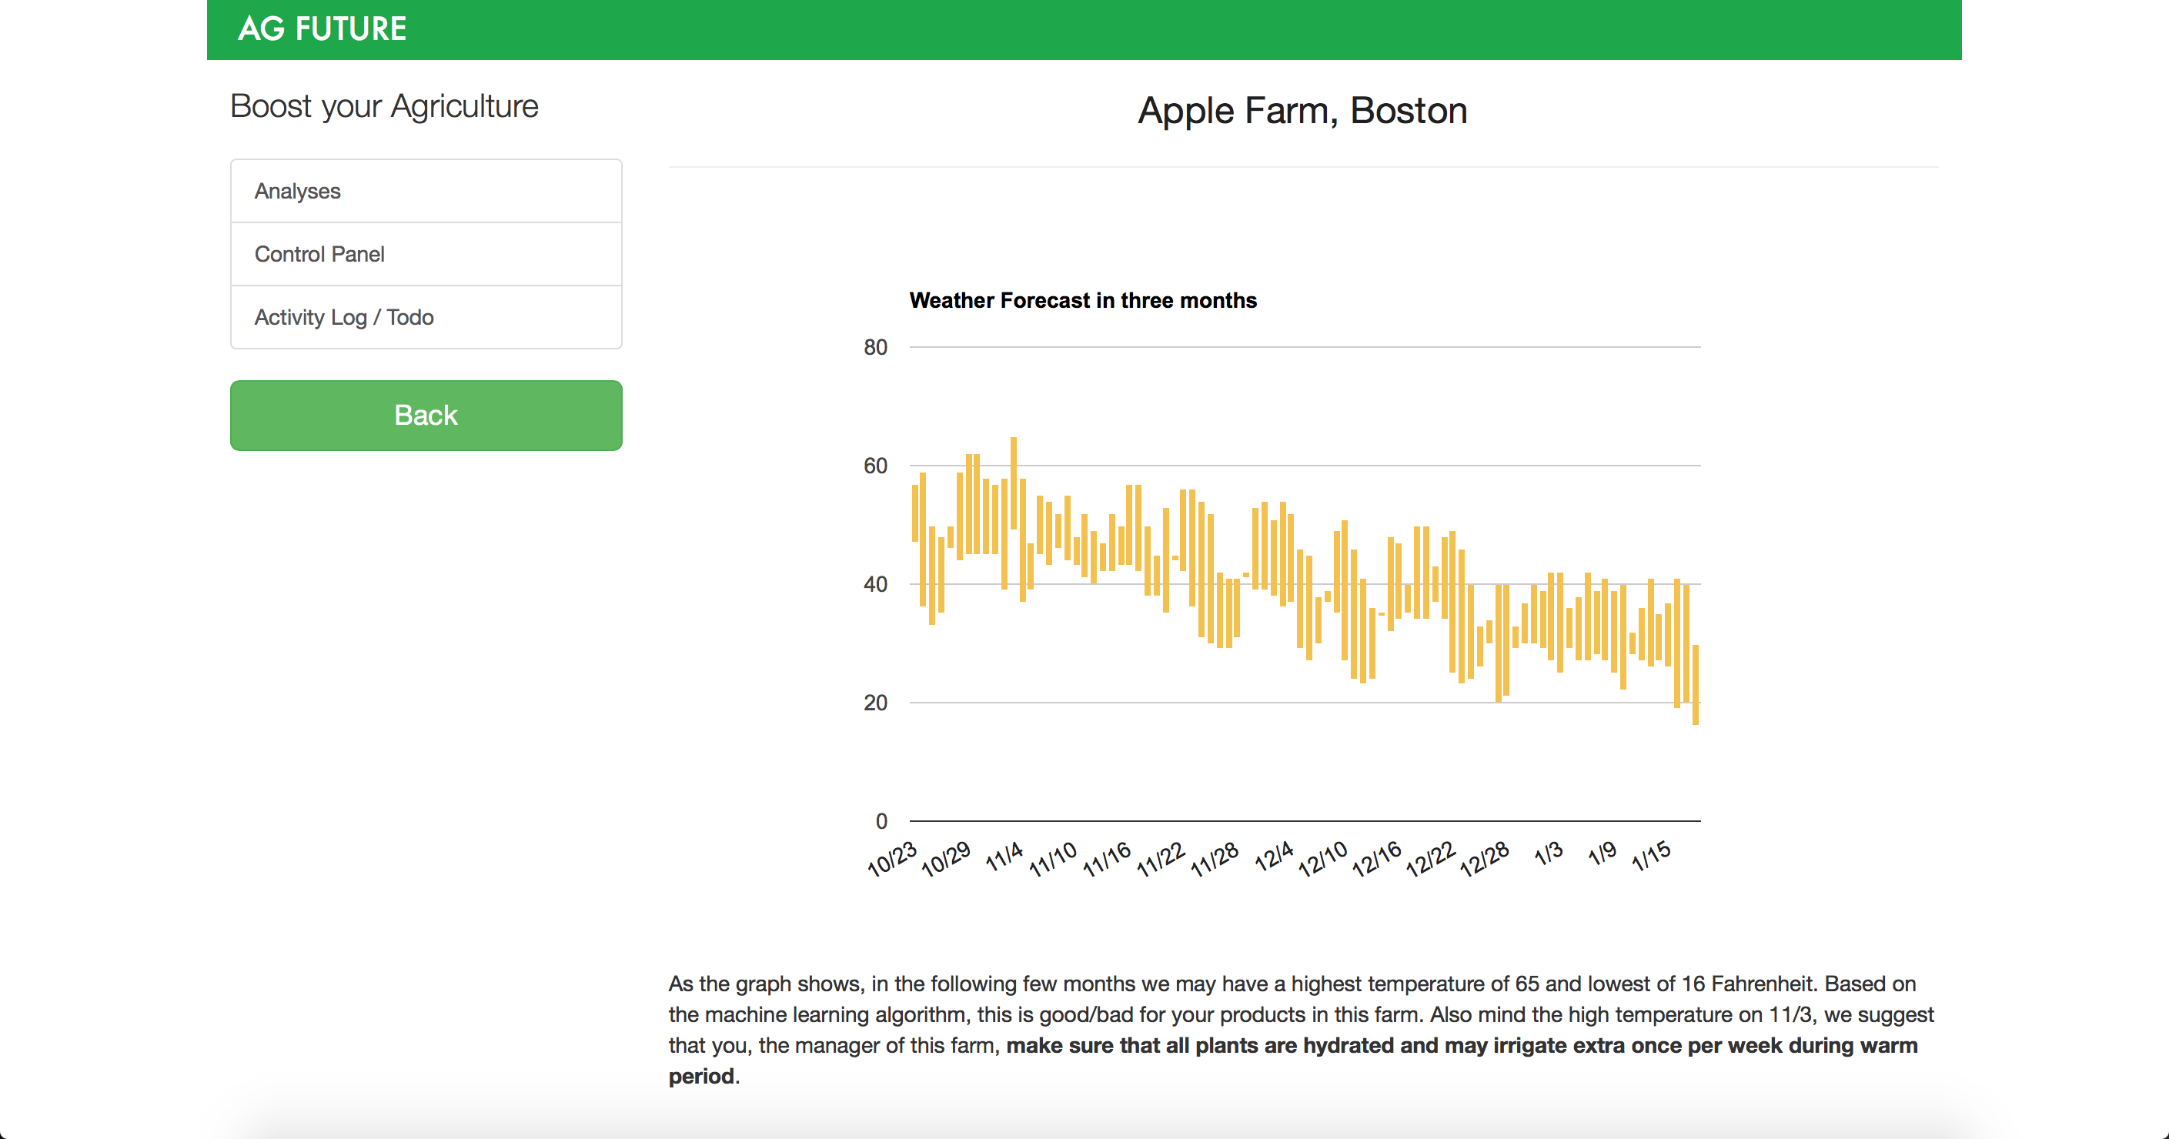The width and height of the screenshot is (2169, 1139).
Task: Click the 80 y-axis value label
Action: [875, 348]
